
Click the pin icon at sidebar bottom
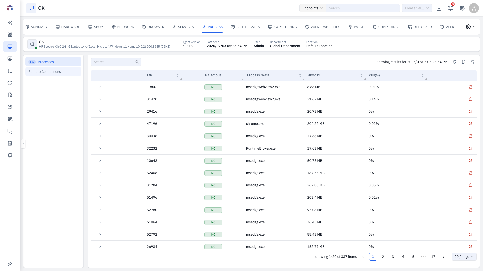point(10,264)
